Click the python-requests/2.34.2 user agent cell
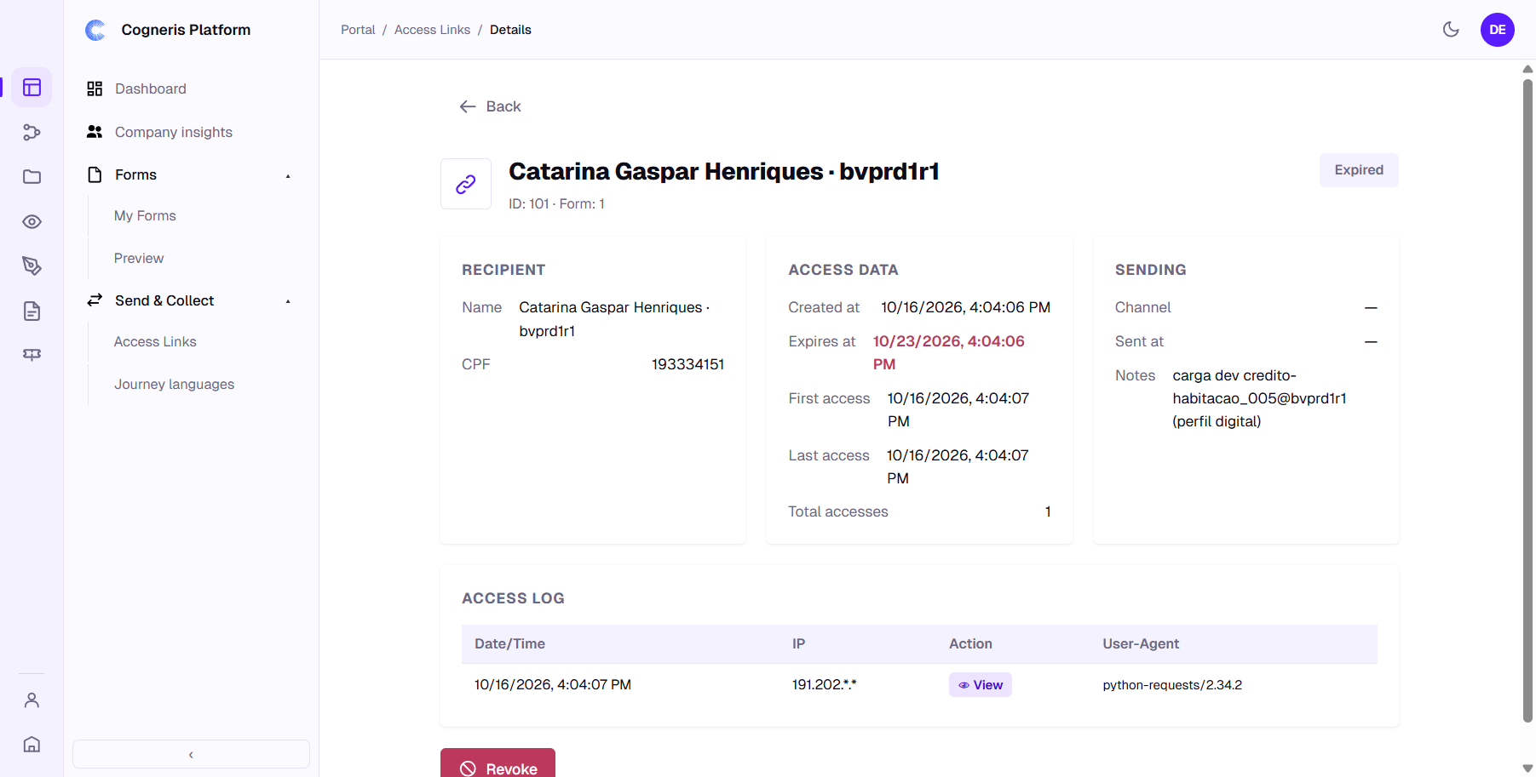1536x777 pixels. click(x=1172, y=685)
